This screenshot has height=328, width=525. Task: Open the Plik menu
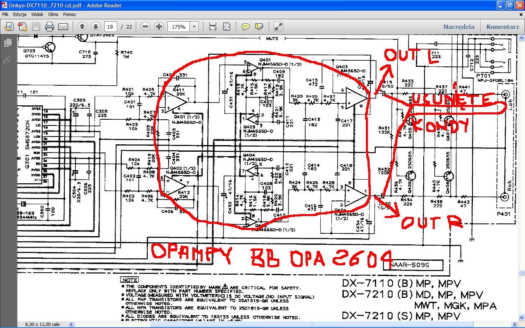click(5, 14)
